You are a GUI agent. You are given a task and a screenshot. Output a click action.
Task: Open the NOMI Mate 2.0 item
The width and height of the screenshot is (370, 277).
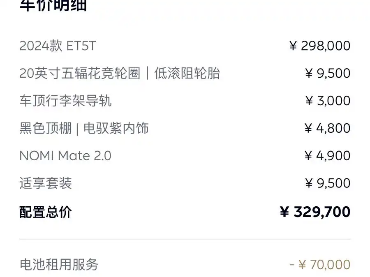tap(65, 156)
